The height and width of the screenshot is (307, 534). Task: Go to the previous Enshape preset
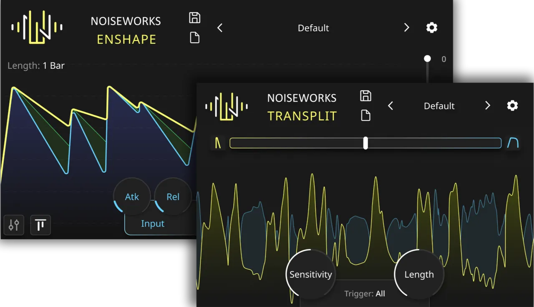[220, 28]
